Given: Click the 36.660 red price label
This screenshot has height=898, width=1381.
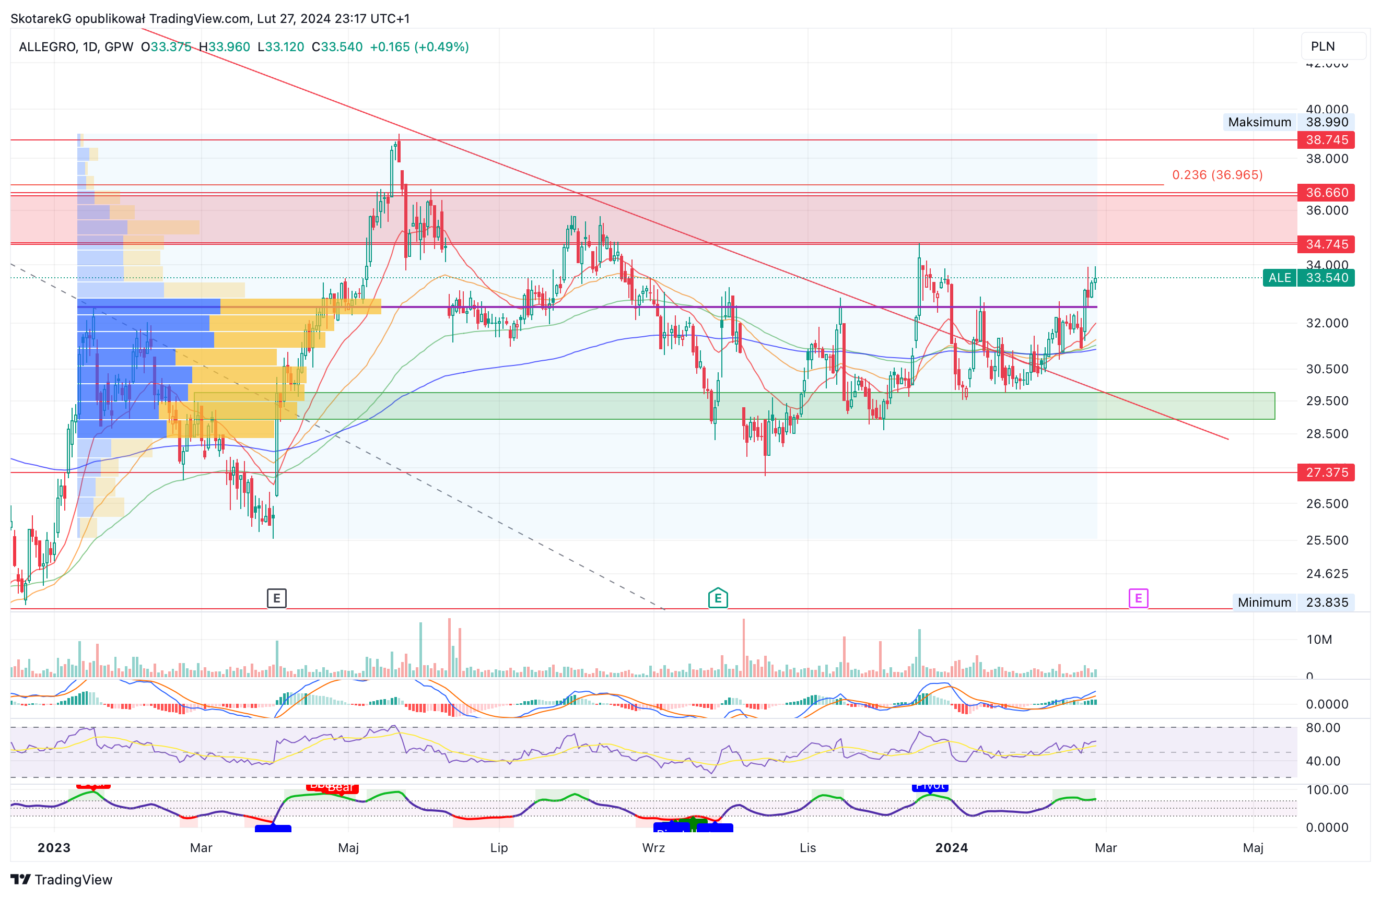Looking at the screenshot, I should pyautogui.click(x=1327, y=192).
